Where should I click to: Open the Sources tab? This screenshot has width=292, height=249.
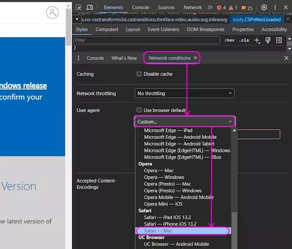[x=166, y=7]
